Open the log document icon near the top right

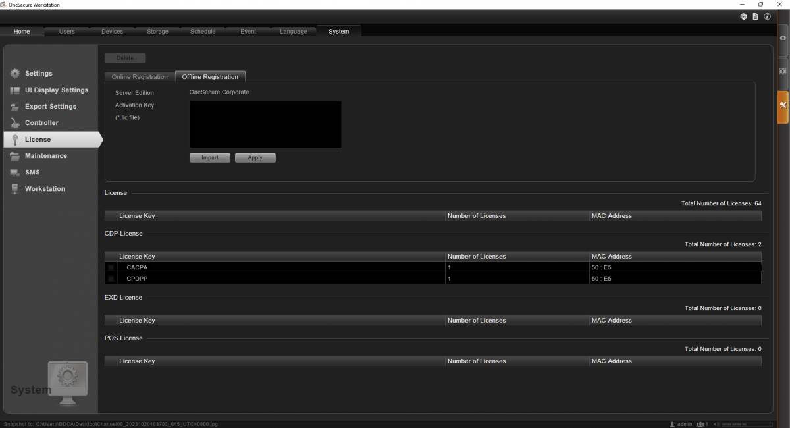(755, 16)
